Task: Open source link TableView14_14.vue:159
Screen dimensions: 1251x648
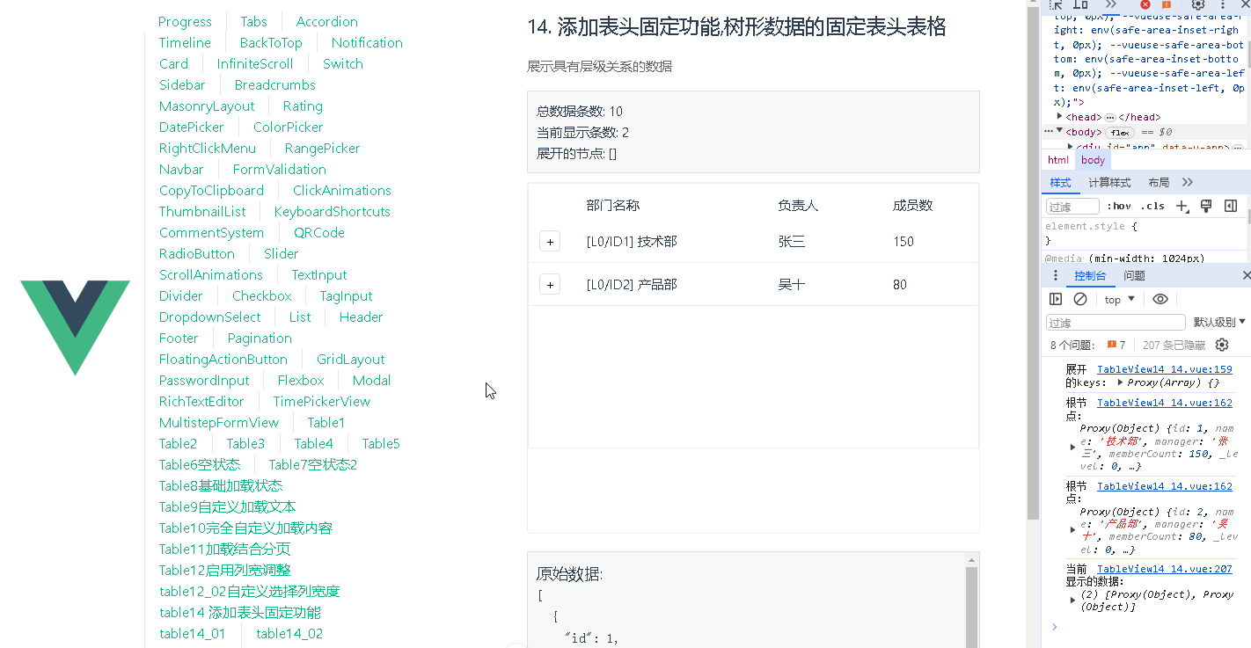Action: [x=1164, y=369]
